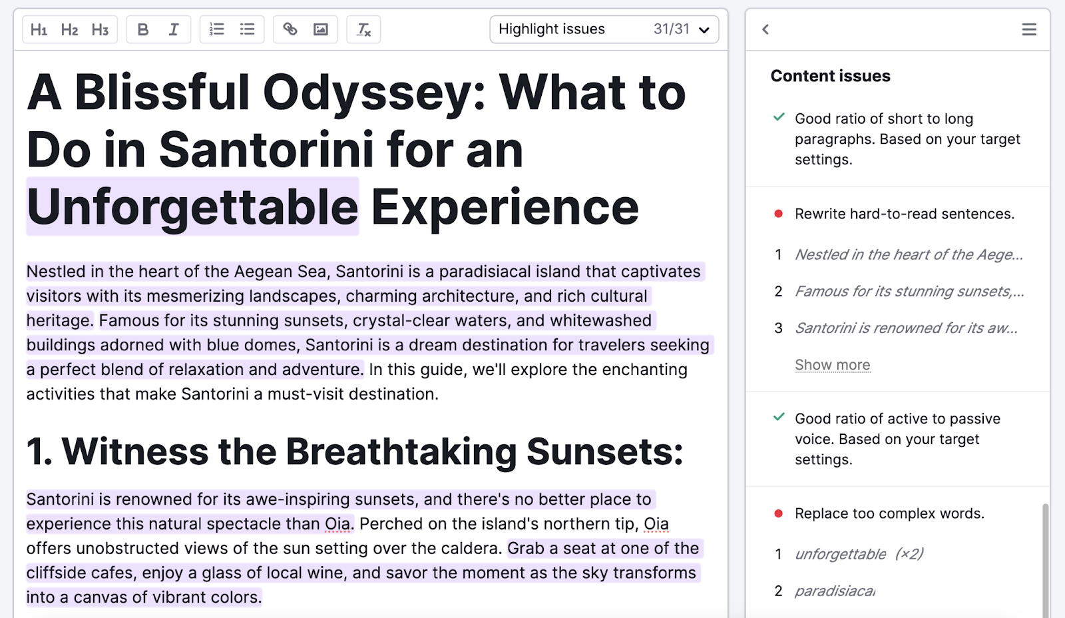The width and height of the screenshot is (1065, 618).
Task: Open the panel hamburger menu
Action: click(x=1028, y=29)
